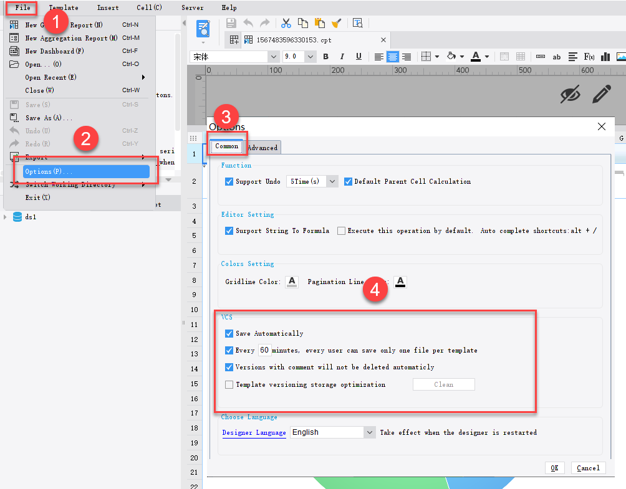Expand border style dropdown arrow
This screenshot has height=489, width=626.
point(437,57)
